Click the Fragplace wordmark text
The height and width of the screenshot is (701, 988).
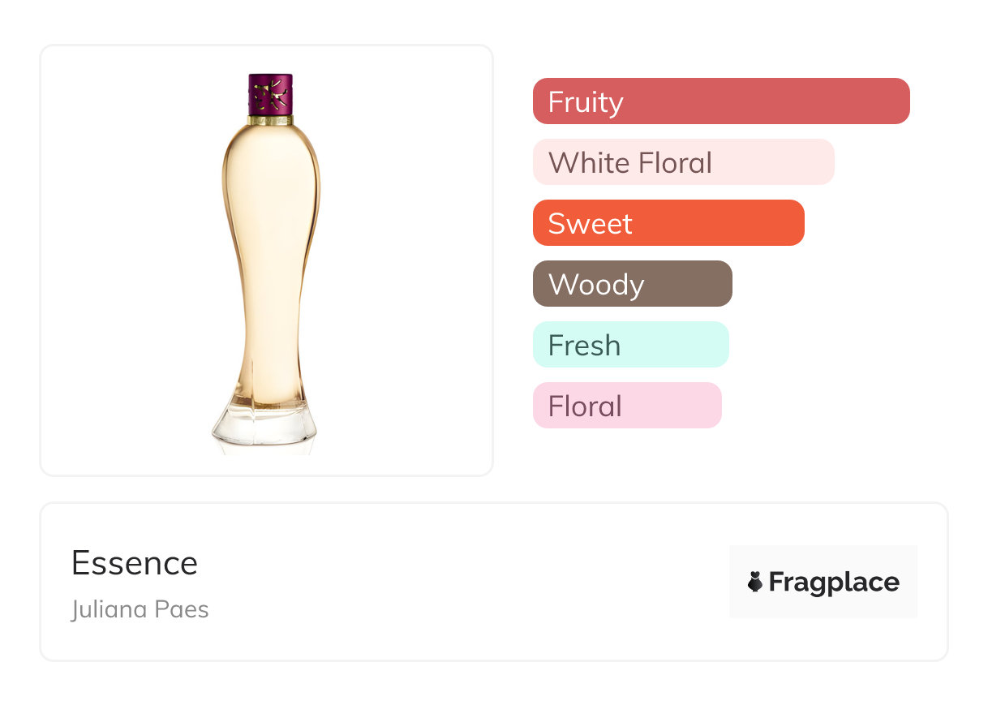coord(834,582)
